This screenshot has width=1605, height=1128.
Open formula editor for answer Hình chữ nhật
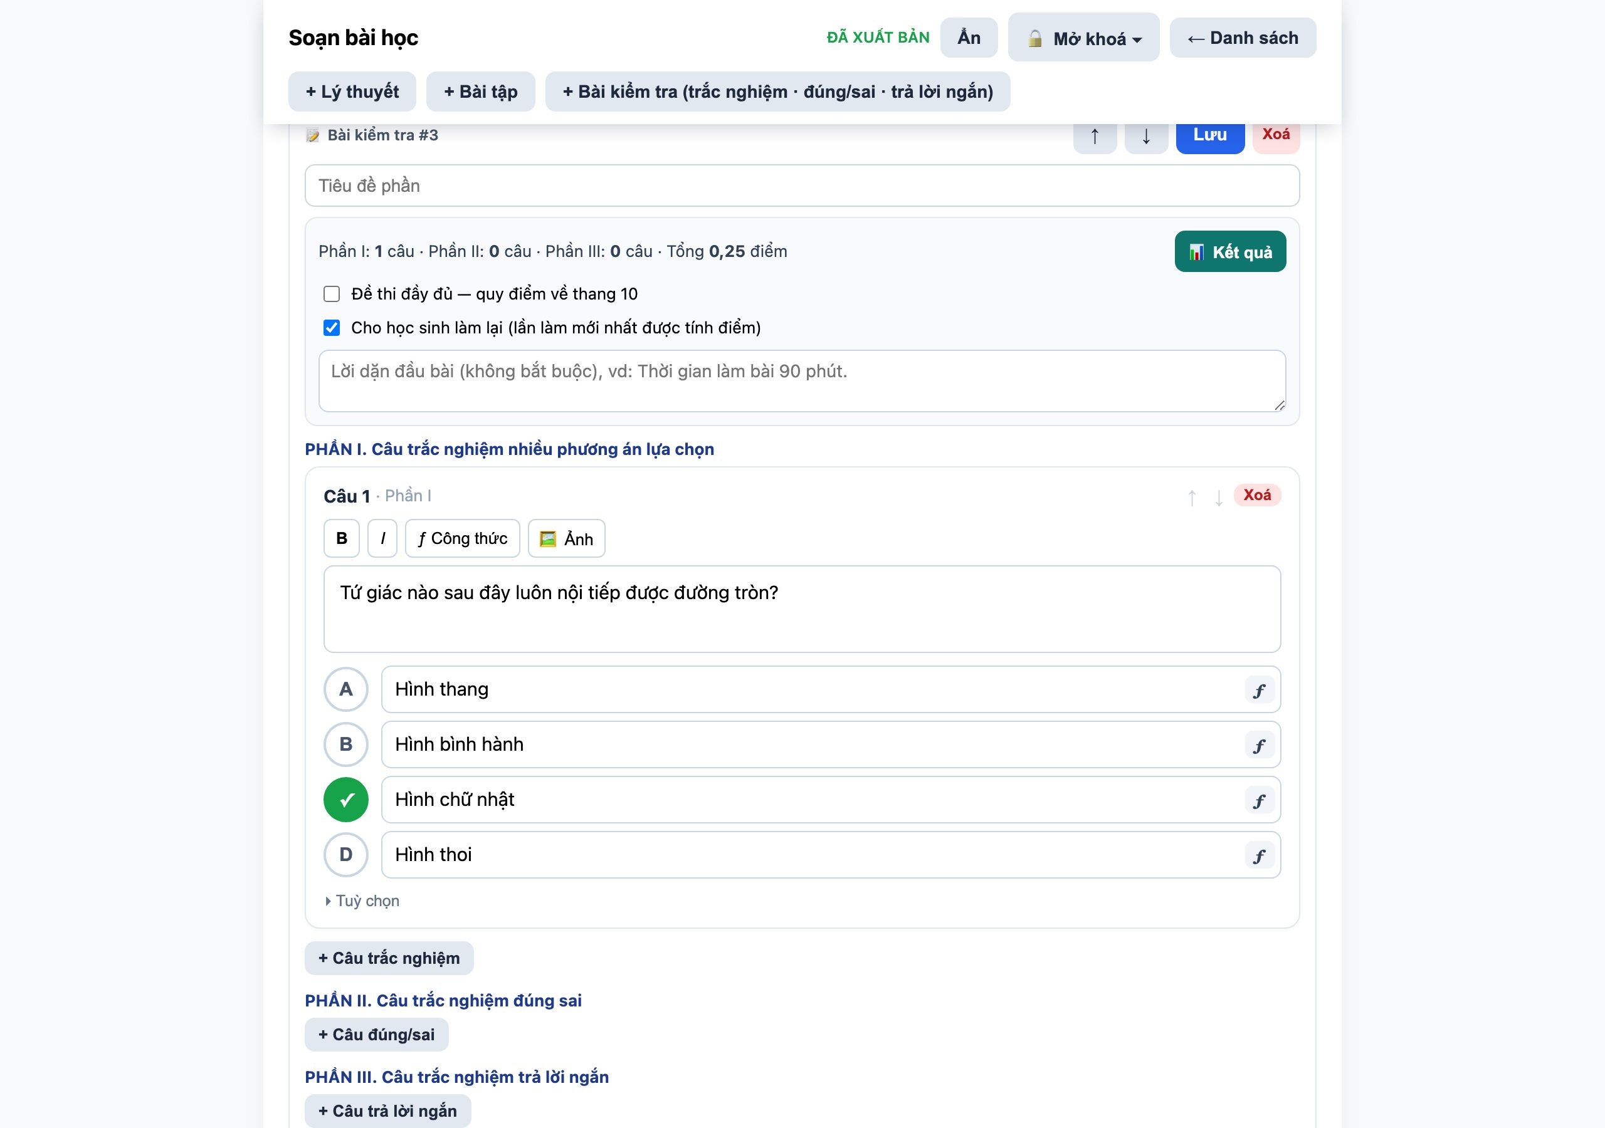click(1259, 801)
